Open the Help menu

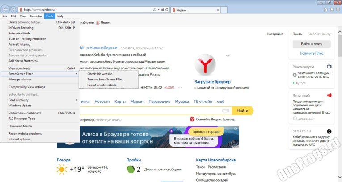click(60, 16)
